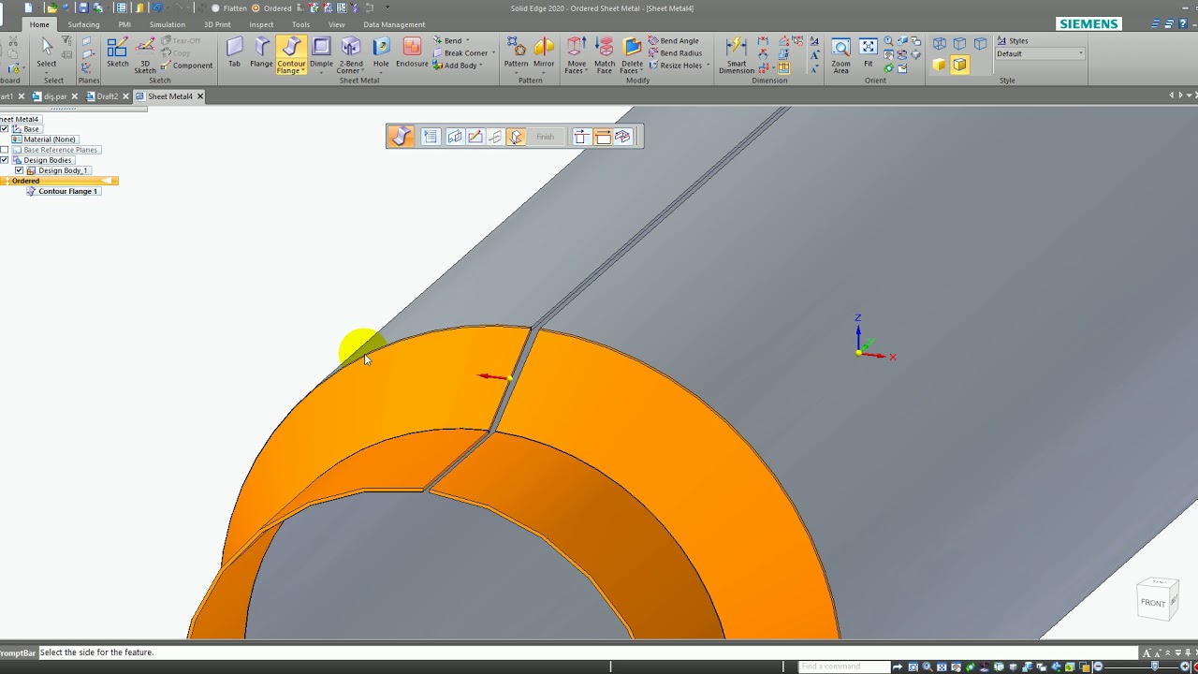The width and height of the screenshot is (1198, 674).
Task: Click the Match Face tool
Action: [x=605, y=54]
